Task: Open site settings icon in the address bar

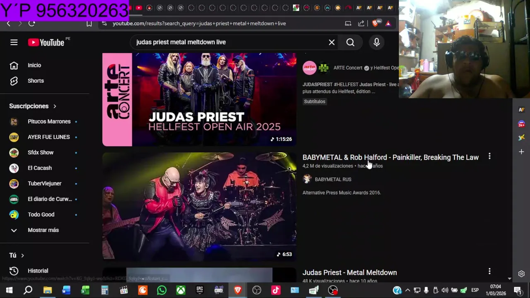Action: click(x=104, y=24)
